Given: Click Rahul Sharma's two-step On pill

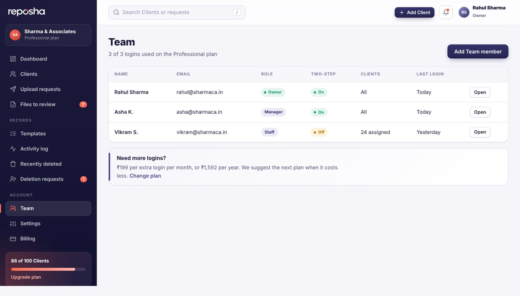Looking at the screenshot, I should 319,92.
